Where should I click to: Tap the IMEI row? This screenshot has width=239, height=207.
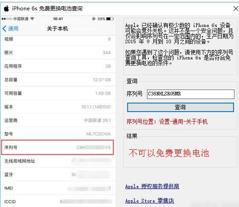[57, 188]
